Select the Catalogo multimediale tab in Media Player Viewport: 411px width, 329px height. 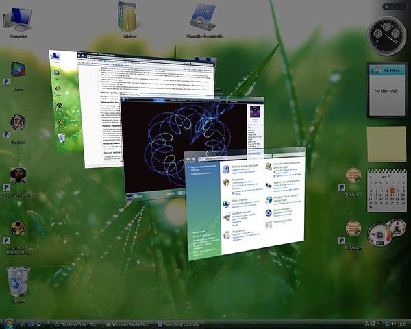tap(178, 101)
